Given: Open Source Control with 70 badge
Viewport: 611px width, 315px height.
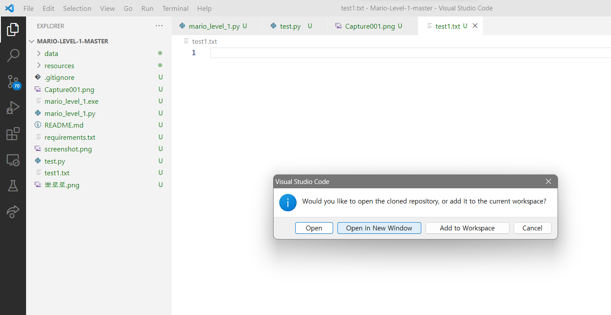Looking at the screenshot, I should click(x=13, y=82).
